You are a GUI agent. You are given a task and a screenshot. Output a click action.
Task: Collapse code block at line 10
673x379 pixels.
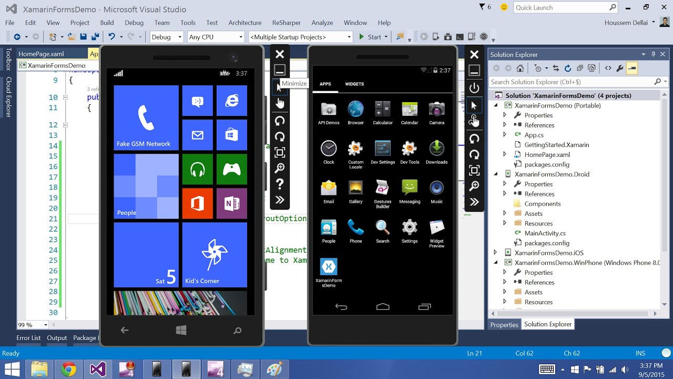coord(65,97)
